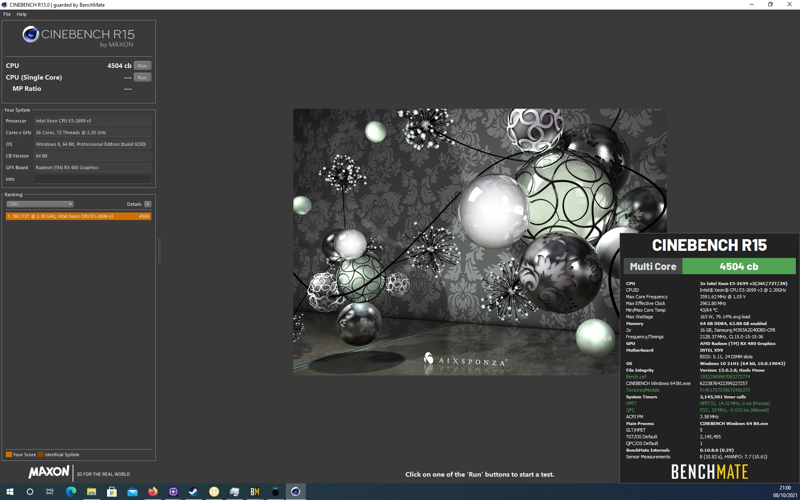Click the QPC timer entry
This screenshot has width=800, height=500.
click(630, 410)
